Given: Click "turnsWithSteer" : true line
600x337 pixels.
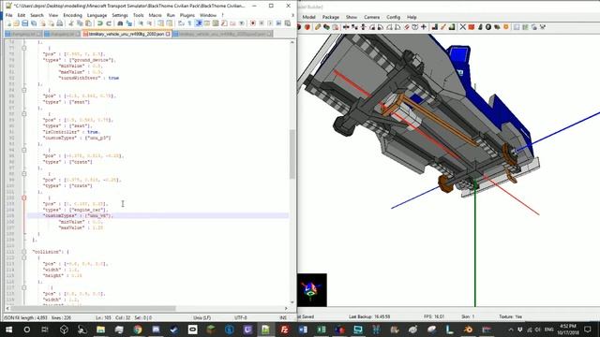Looking at the screenshot, I should (88, 78).
